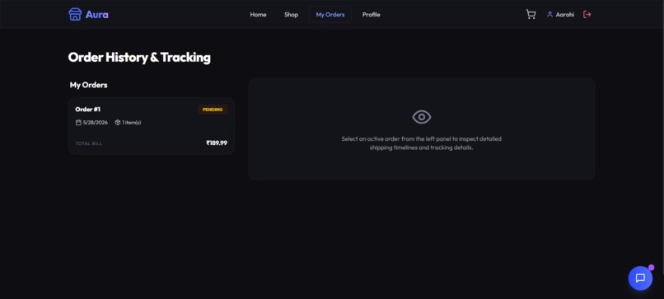Viewport: 664px width, 299px height.
Task: Click the eye icon in the details panel
Action: (422, 117)
